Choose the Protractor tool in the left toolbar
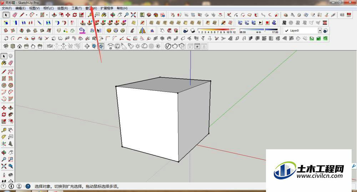Image resolution: width=357 pixels, height=192 pixels. 4,137
